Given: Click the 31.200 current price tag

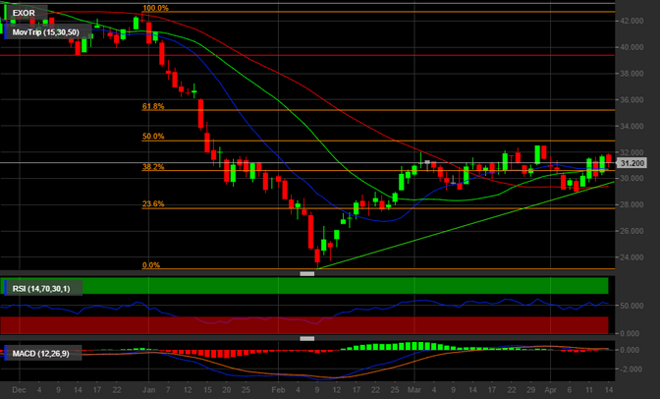Looking at the screenshot, I should [634, 162].
